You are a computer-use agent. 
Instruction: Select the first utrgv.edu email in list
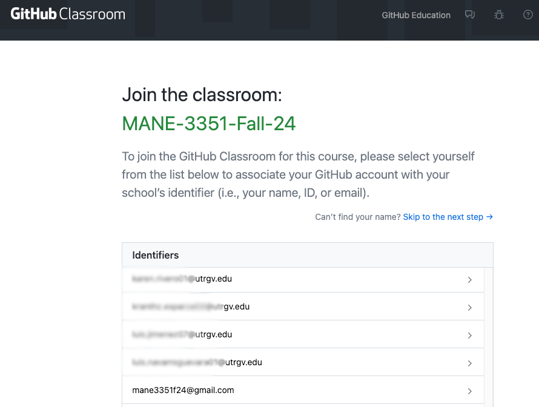182,279
